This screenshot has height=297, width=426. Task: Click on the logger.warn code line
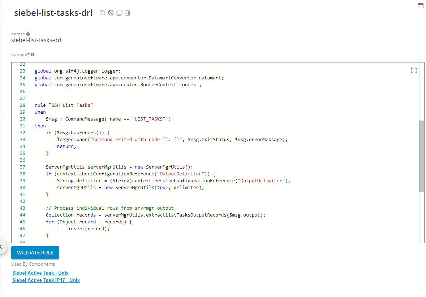tap(172, 140)
